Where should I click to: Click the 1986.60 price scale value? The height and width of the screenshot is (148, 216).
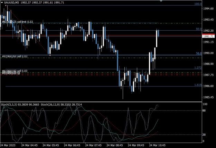click(x=208, y=86)
